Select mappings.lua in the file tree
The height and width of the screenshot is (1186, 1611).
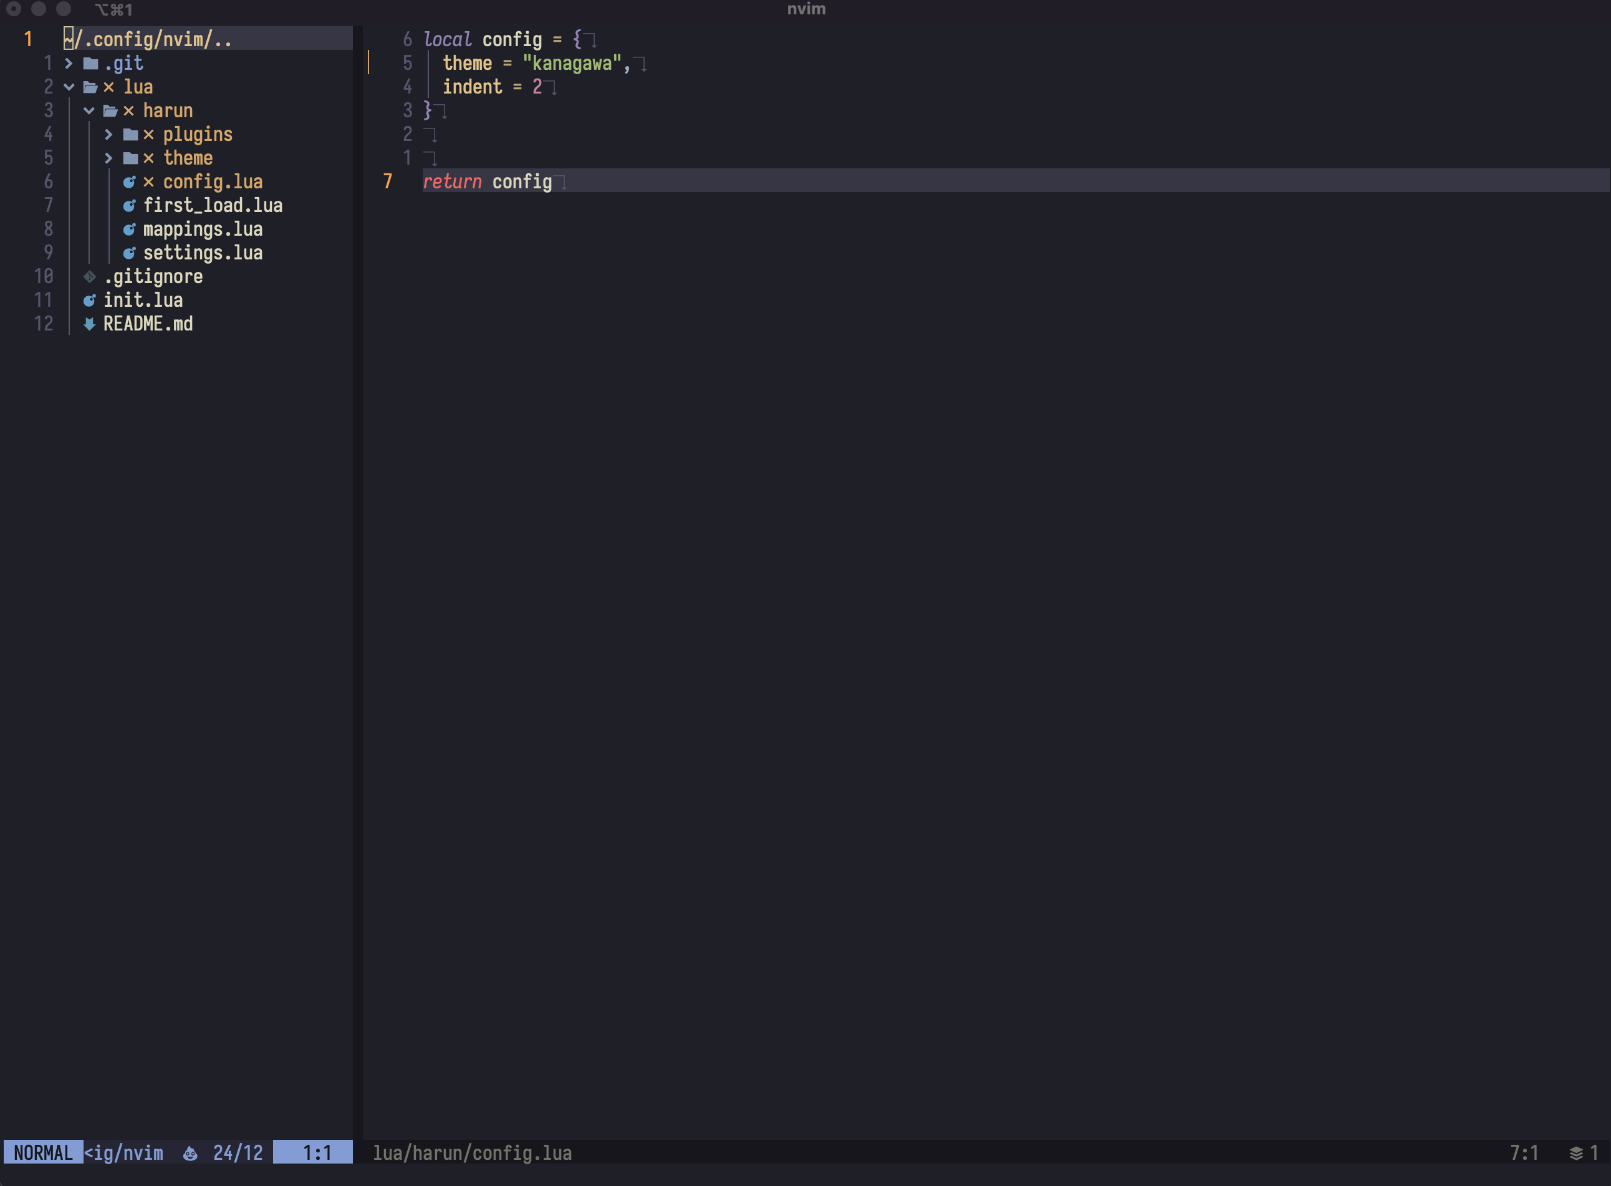pos(203,229)
